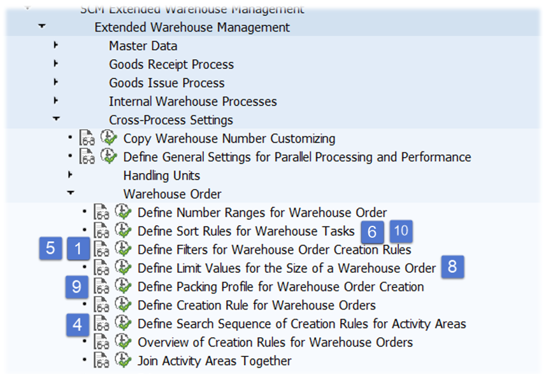Open documentation icon for Copy Warehouse Number Customizing
The height and width of the screenshot is (374, 546).
pos(87,138)
